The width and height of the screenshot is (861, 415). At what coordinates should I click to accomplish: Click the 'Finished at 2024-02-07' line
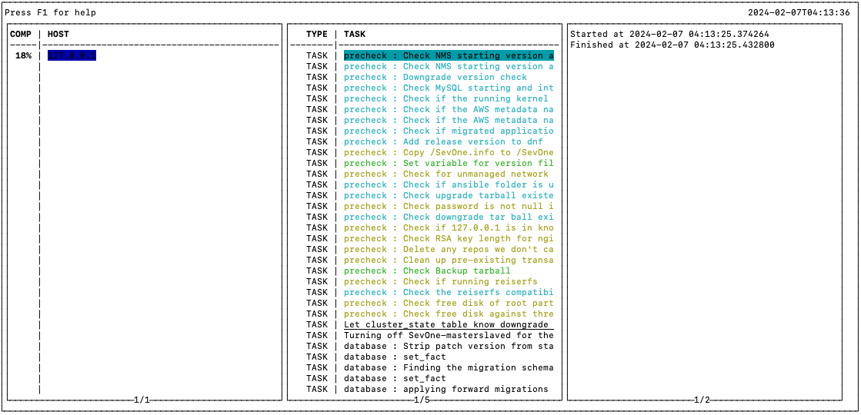[x=672, y=45]
